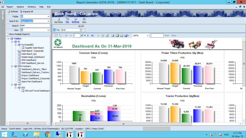Open the Options menu
The image size is (246, 138).
[x=20, y=7]
